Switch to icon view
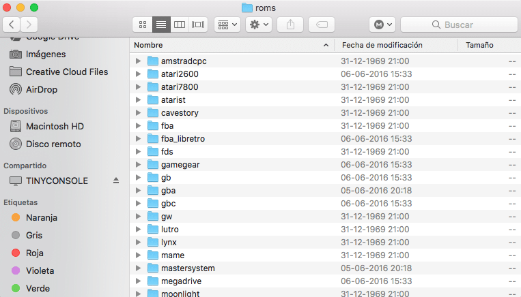 click(143, 25)
